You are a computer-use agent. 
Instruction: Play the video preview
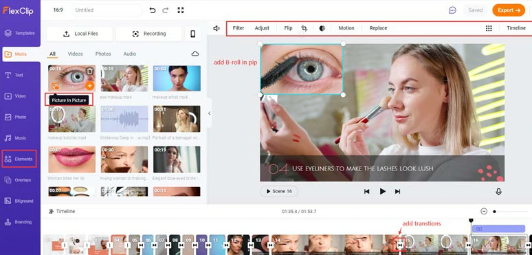tap(382, 191)
